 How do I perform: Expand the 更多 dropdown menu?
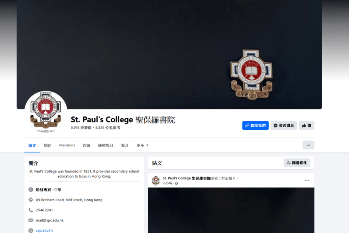point(142,145)
